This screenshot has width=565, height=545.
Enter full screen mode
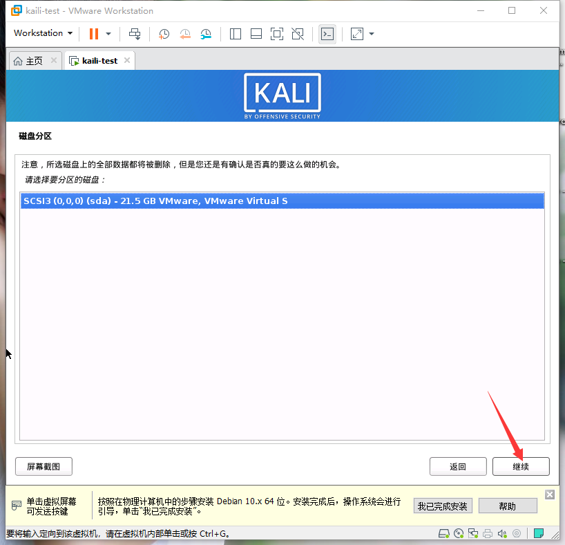pyautogui.click(x=277, y=34)
